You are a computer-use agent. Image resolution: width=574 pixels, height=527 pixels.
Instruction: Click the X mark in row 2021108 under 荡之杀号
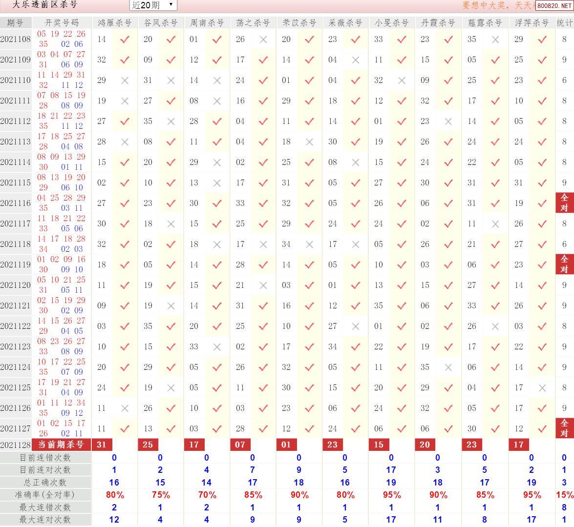click(x=263, y=40)
